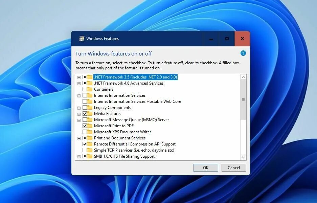Toggle the .NET Framework 3.5 checkbox
This screenshot has height=203, width=317.
point(85,77)
